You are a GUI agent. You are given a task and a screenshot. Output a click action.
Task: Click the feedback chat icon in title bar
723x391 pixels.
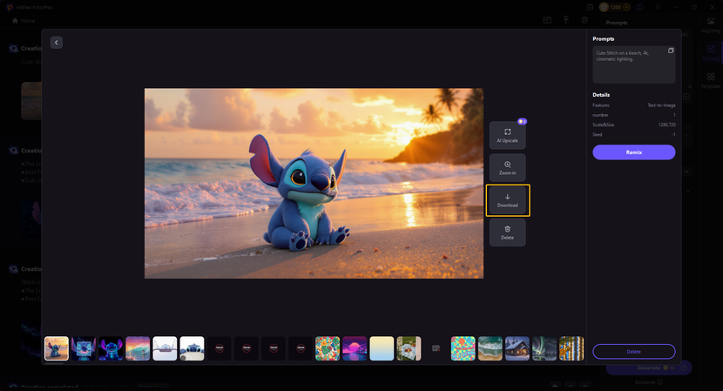[590, 7]
